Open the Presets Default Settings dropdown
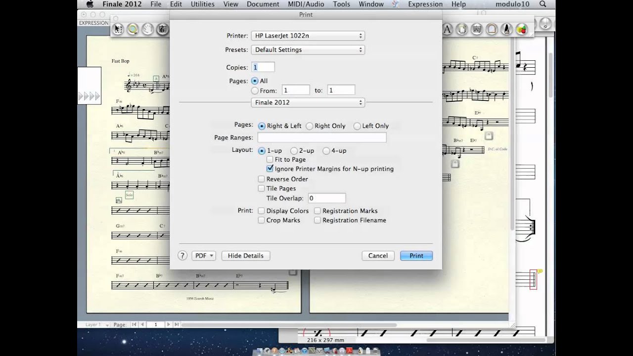Screen dimensions: 633x356 tap(308, 49)
